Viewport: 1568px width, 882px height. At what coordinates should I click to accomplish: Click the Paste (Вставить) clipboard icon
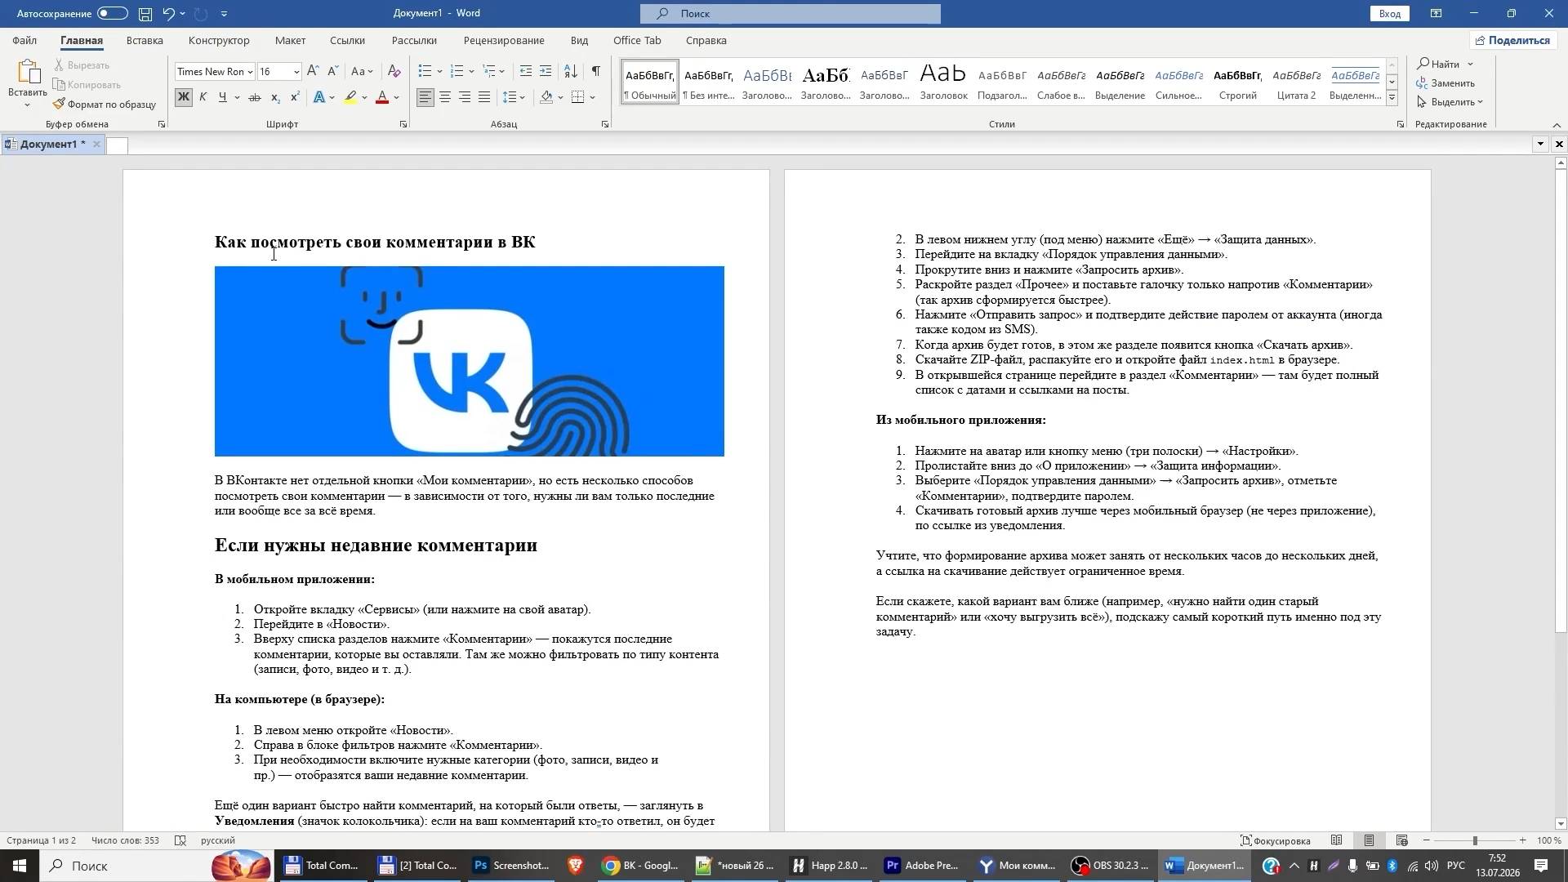tap(28, 73)
